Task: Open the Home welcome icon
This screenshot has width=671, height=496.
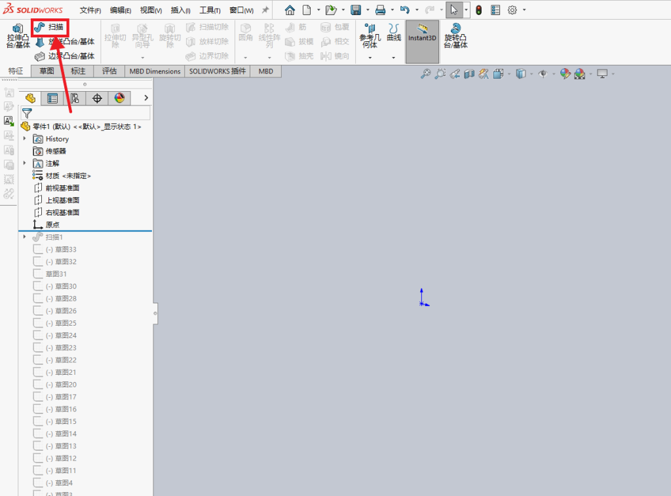Action: [x=290, y=10]
